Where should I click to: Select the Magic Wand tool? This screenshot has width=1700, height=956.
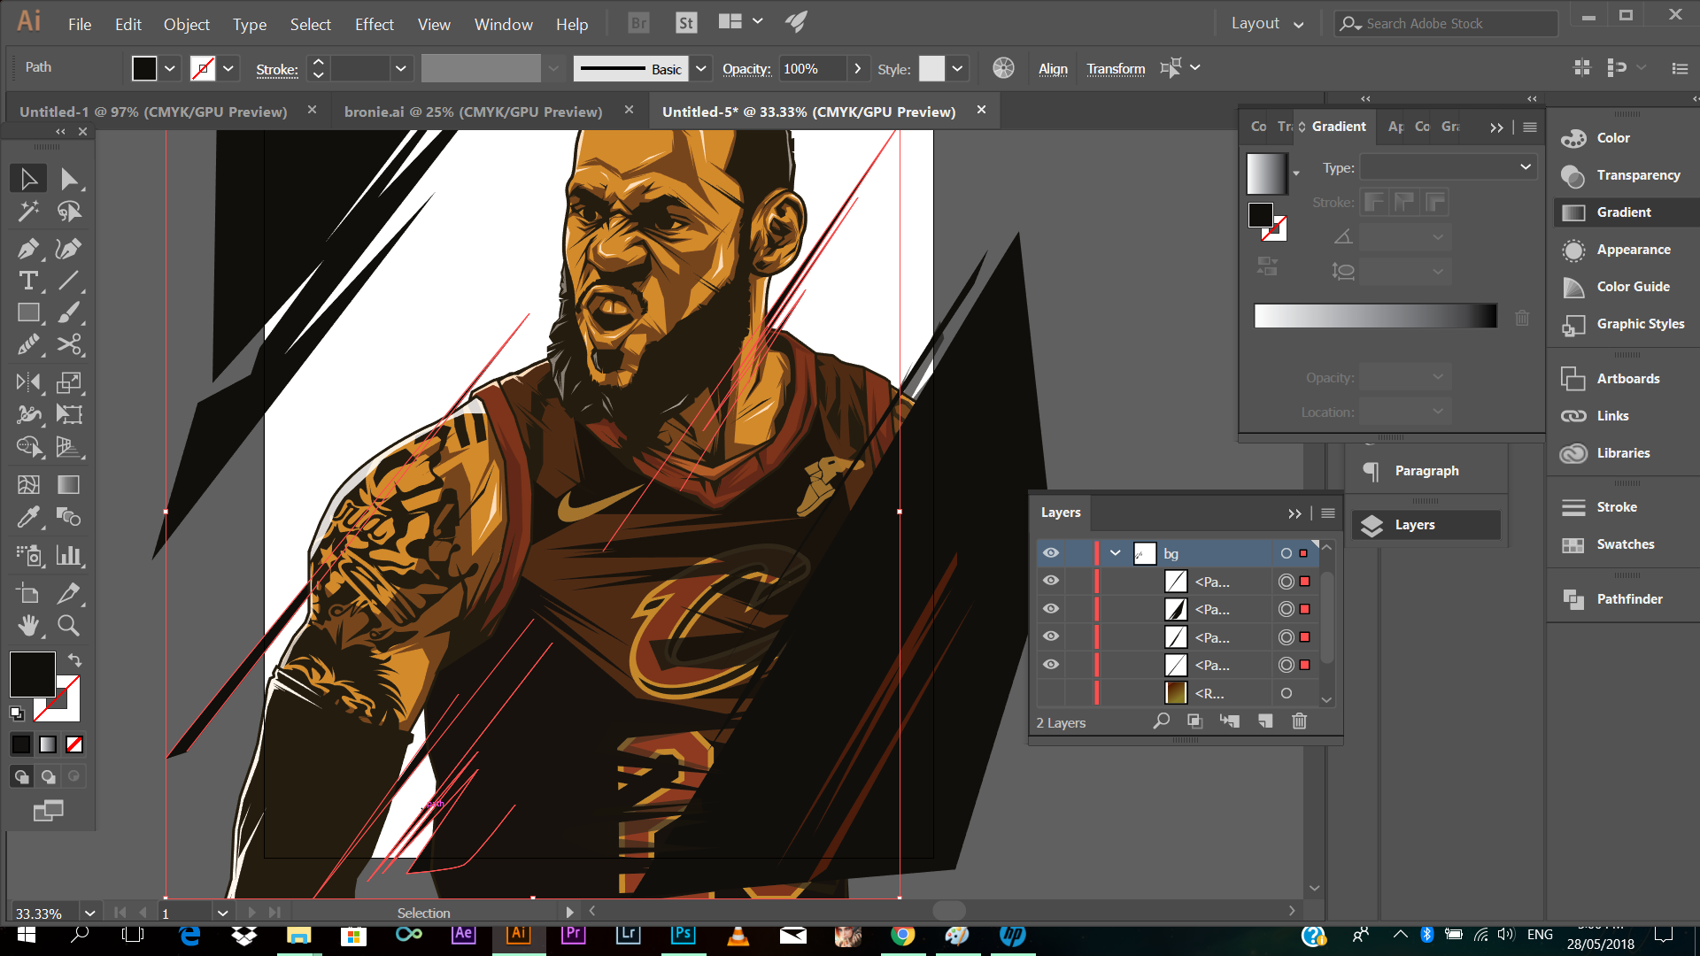click(x=28, y=211)
